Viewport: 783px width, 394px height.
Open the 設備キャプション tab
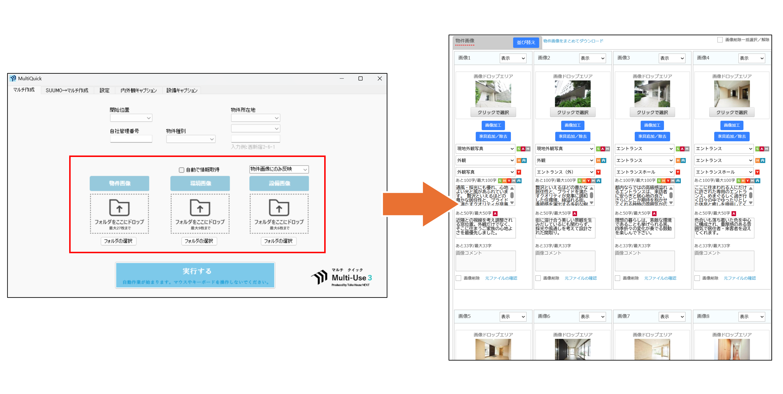182,90
